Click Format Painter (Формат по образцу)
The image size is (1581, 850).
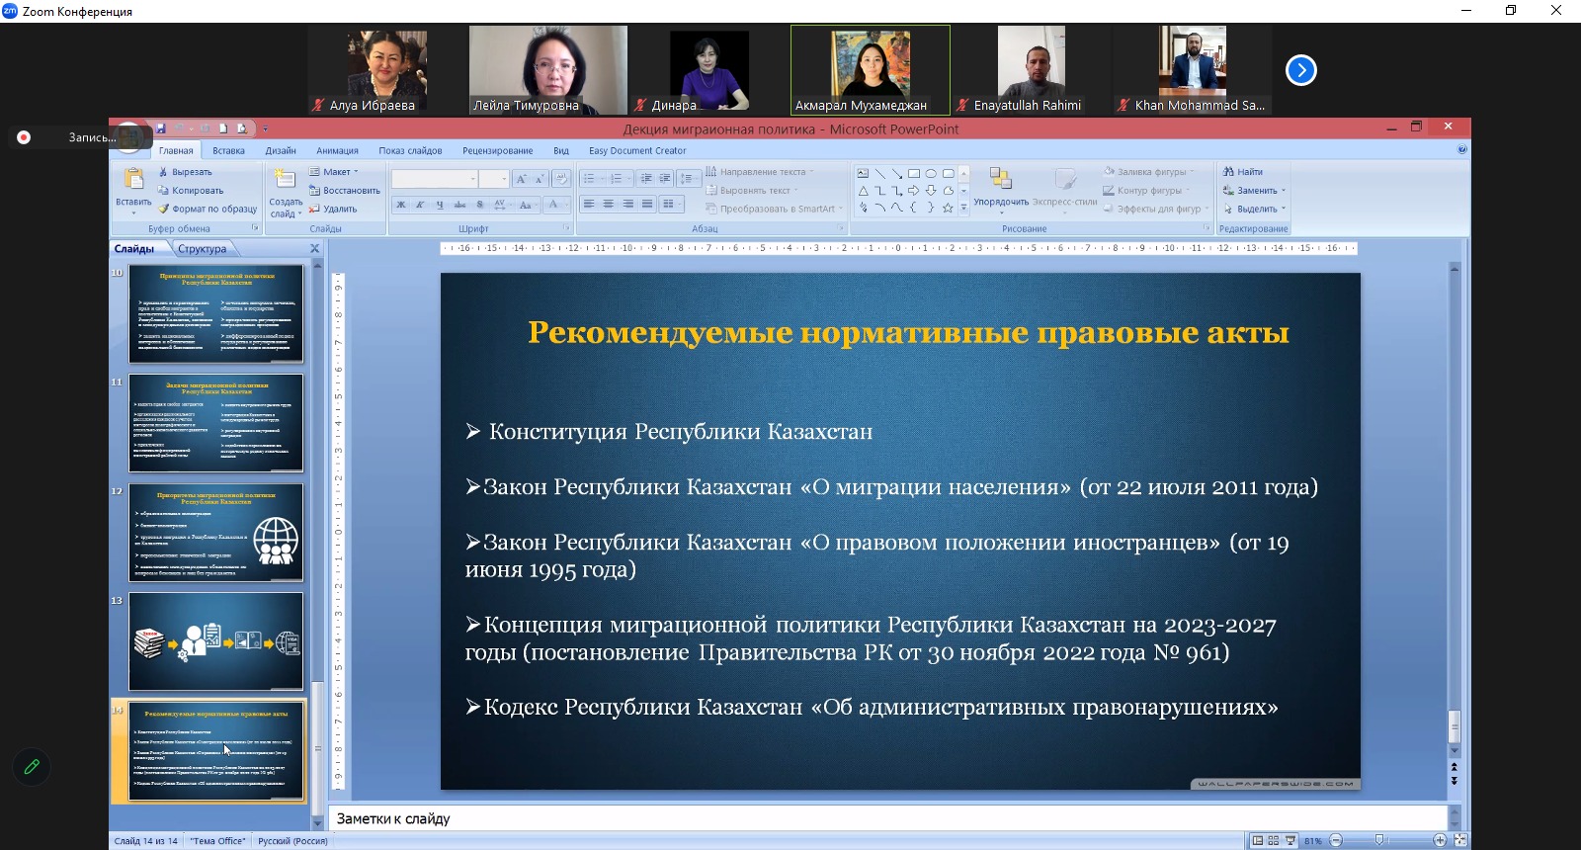208,210
